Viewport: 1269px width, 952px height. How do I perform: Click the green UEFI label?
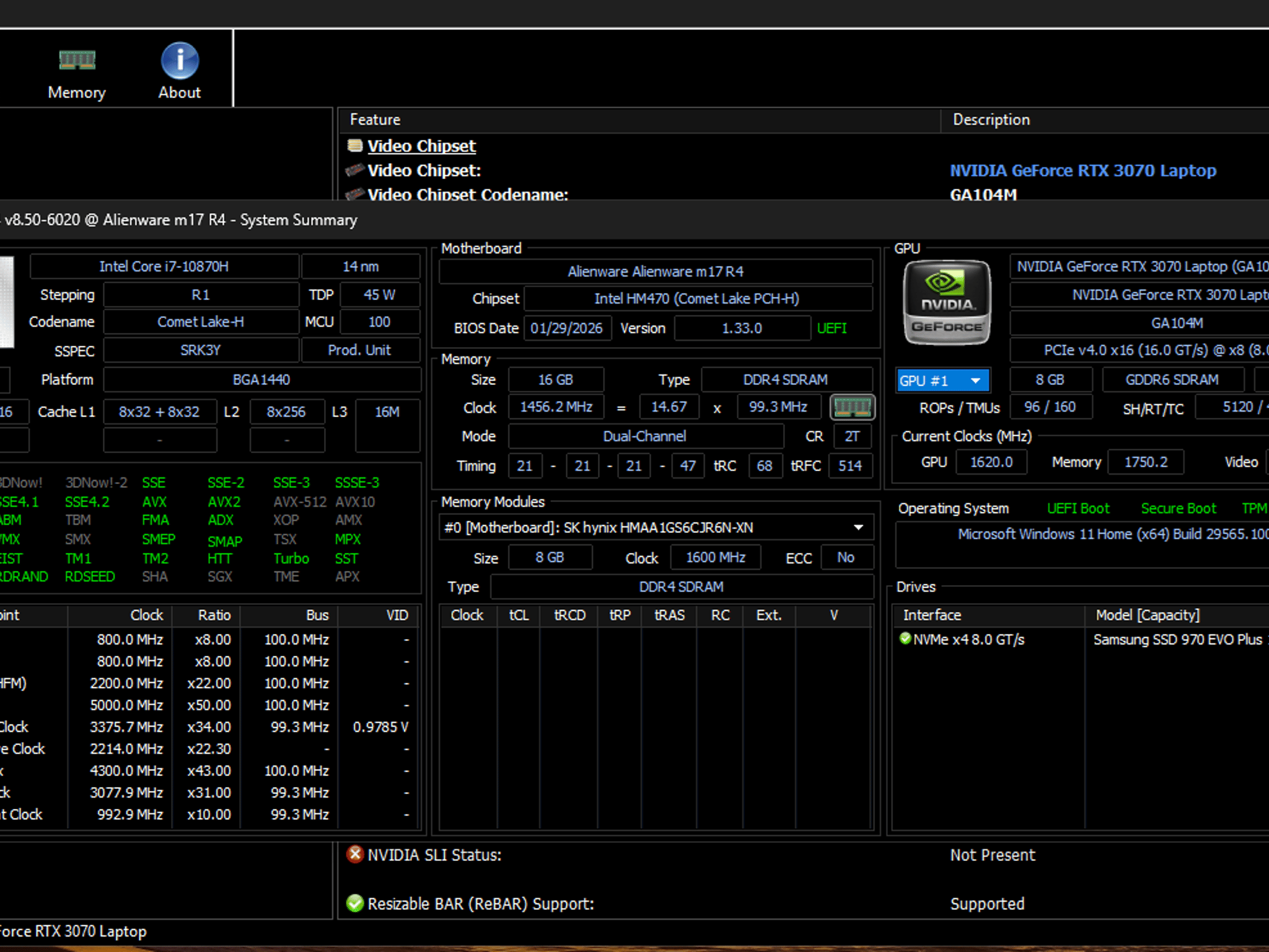(x=832, y=328)
